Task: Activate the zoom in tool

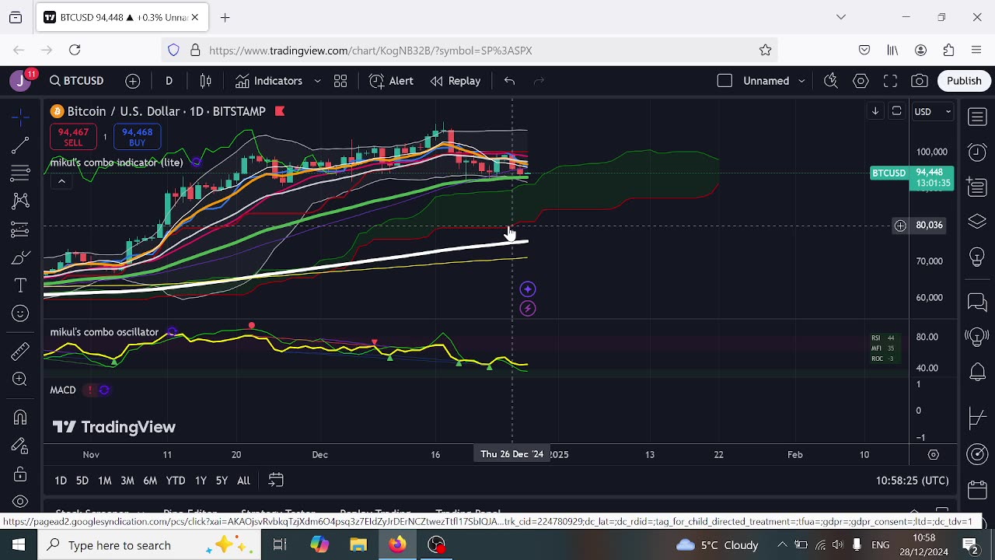Action: (x=21, y=380)
